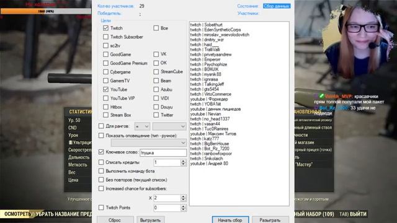Select participant twitch | rainbowfoxpoor
Image resolution: width=397 pixels, height=223 pixels.
(211, 154)
